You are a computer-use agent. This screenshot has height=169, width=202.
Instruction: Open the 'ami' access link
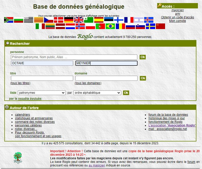(x=178, y=14)
